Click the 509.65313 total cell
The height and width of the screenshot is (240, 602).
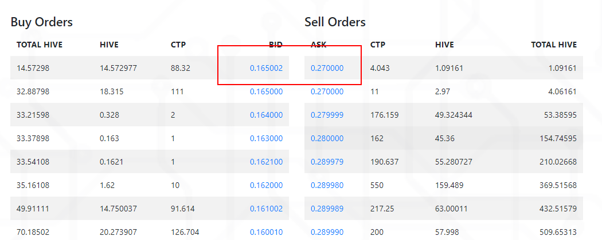tap(558, 232)
